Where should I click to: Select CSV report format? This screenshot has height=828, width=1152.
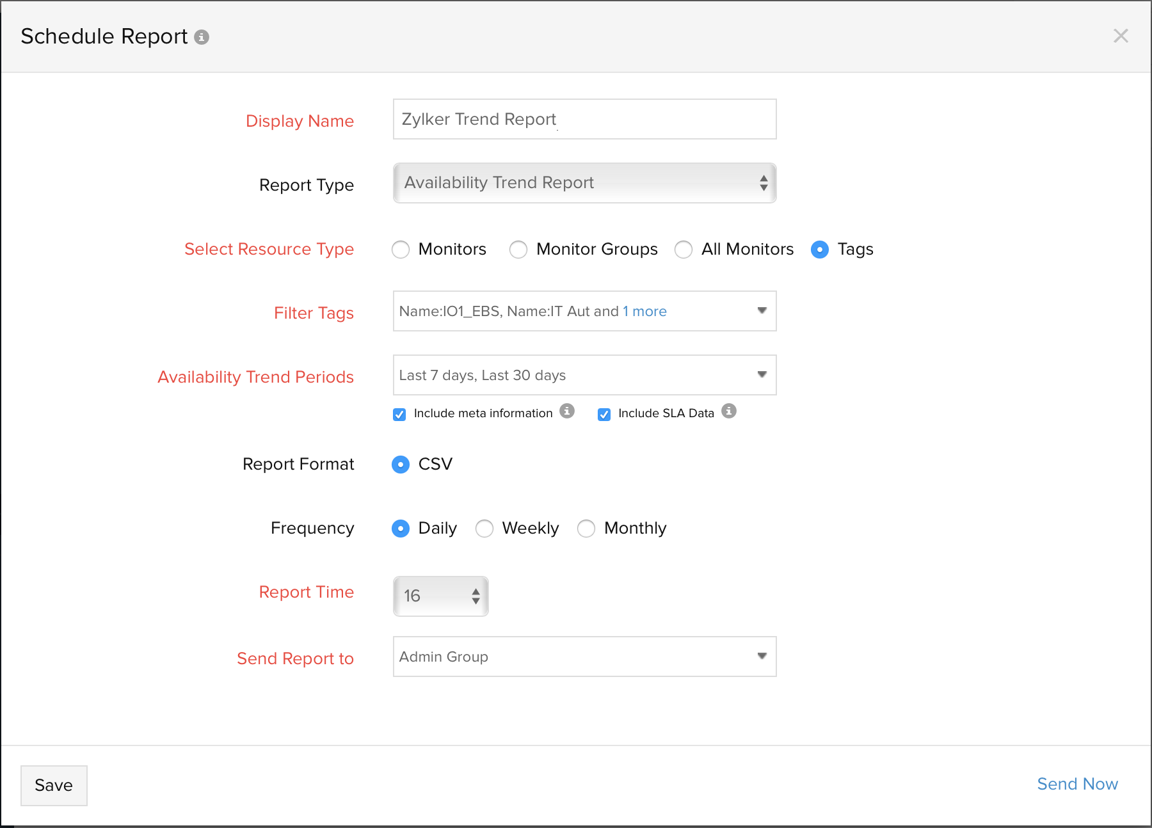click(x=401, y=465)
